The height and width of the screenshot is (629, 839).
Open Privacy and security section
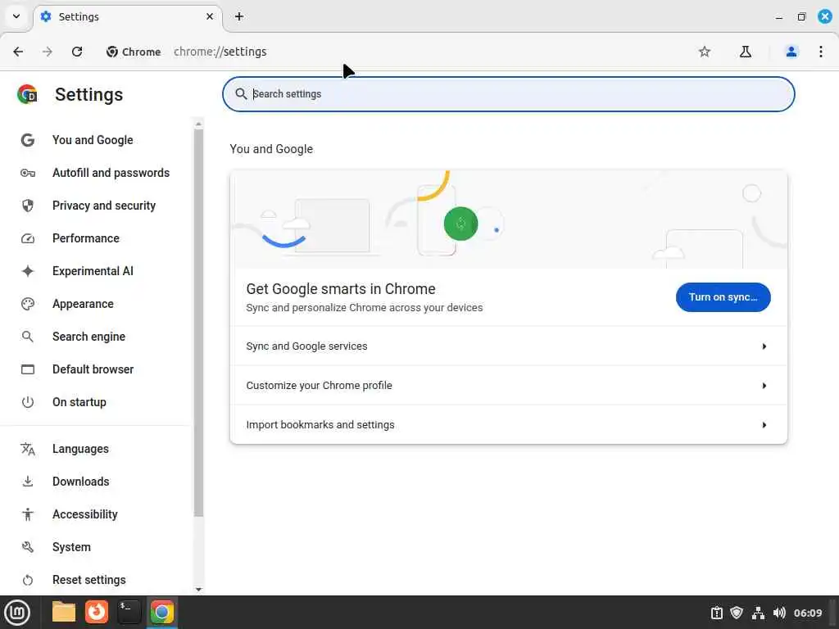104,206
